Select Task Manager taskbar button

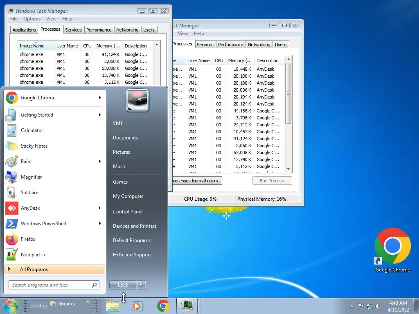[x=187, y=306]
